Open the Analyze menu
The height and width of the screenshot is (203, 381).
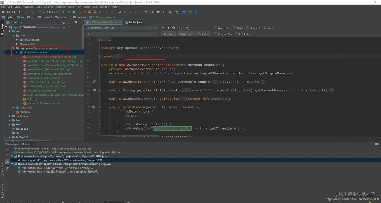click(x=49, y=7)
